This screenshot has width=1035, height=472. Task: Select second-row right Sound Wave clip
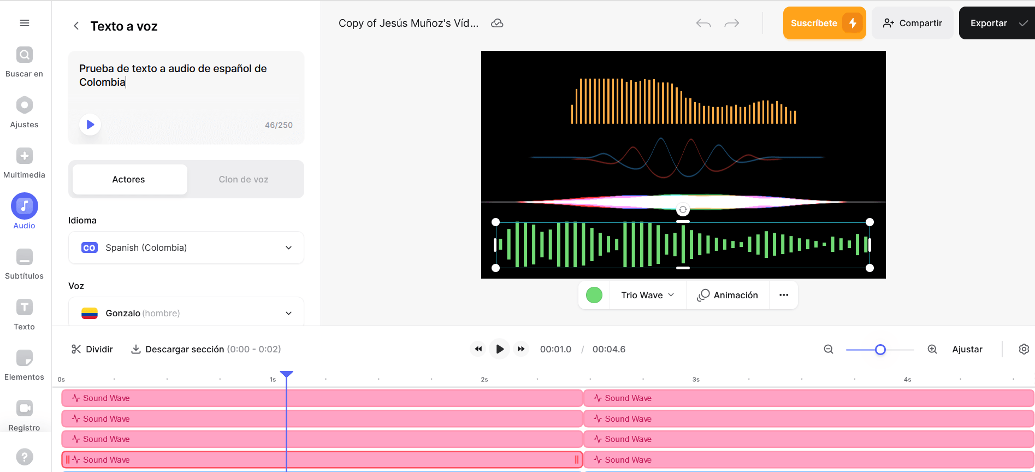[x=809, y=419]
